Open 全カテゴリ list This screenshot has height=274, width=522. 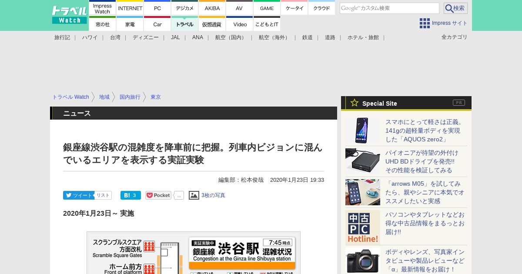coord(455,37)
